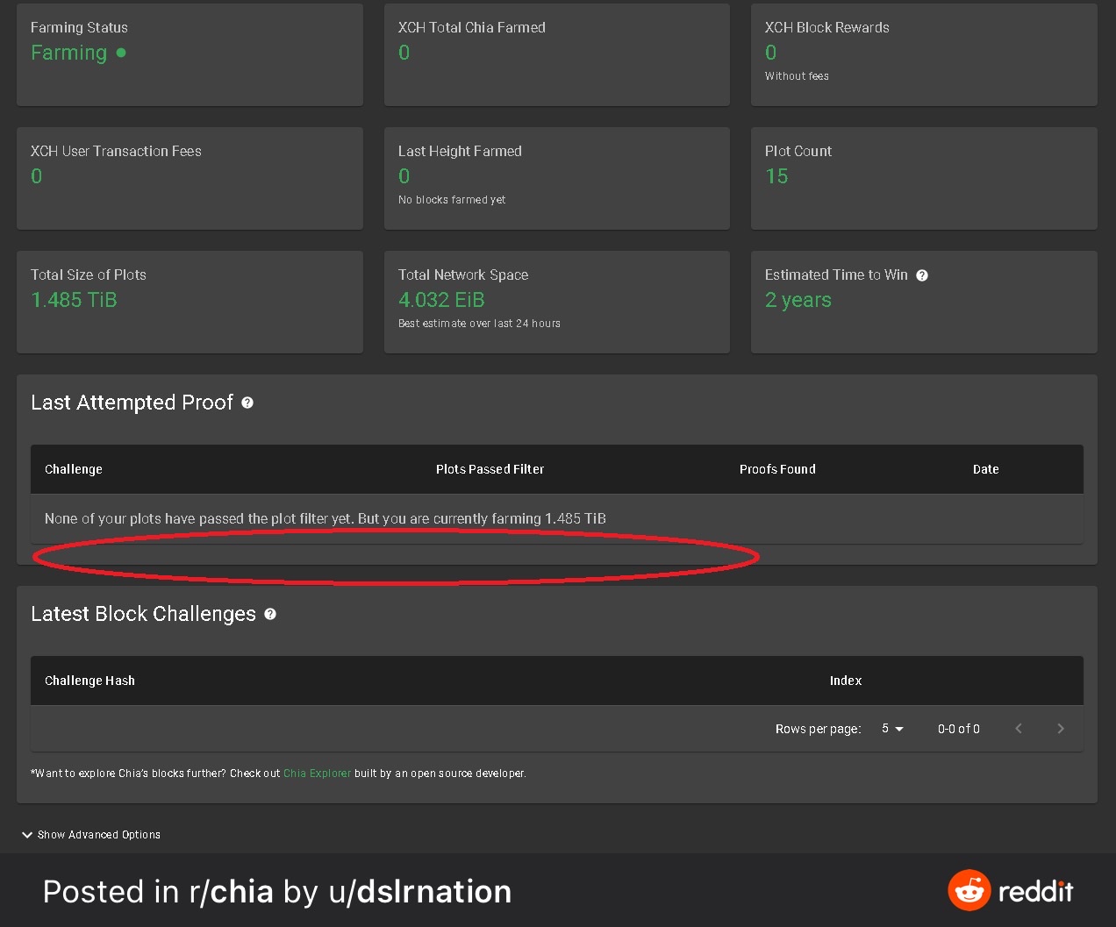Image resolution: width=1116 pixels, height=927 pixels.
Task: Click the Index column header
Action: click(x=846, y=681)
